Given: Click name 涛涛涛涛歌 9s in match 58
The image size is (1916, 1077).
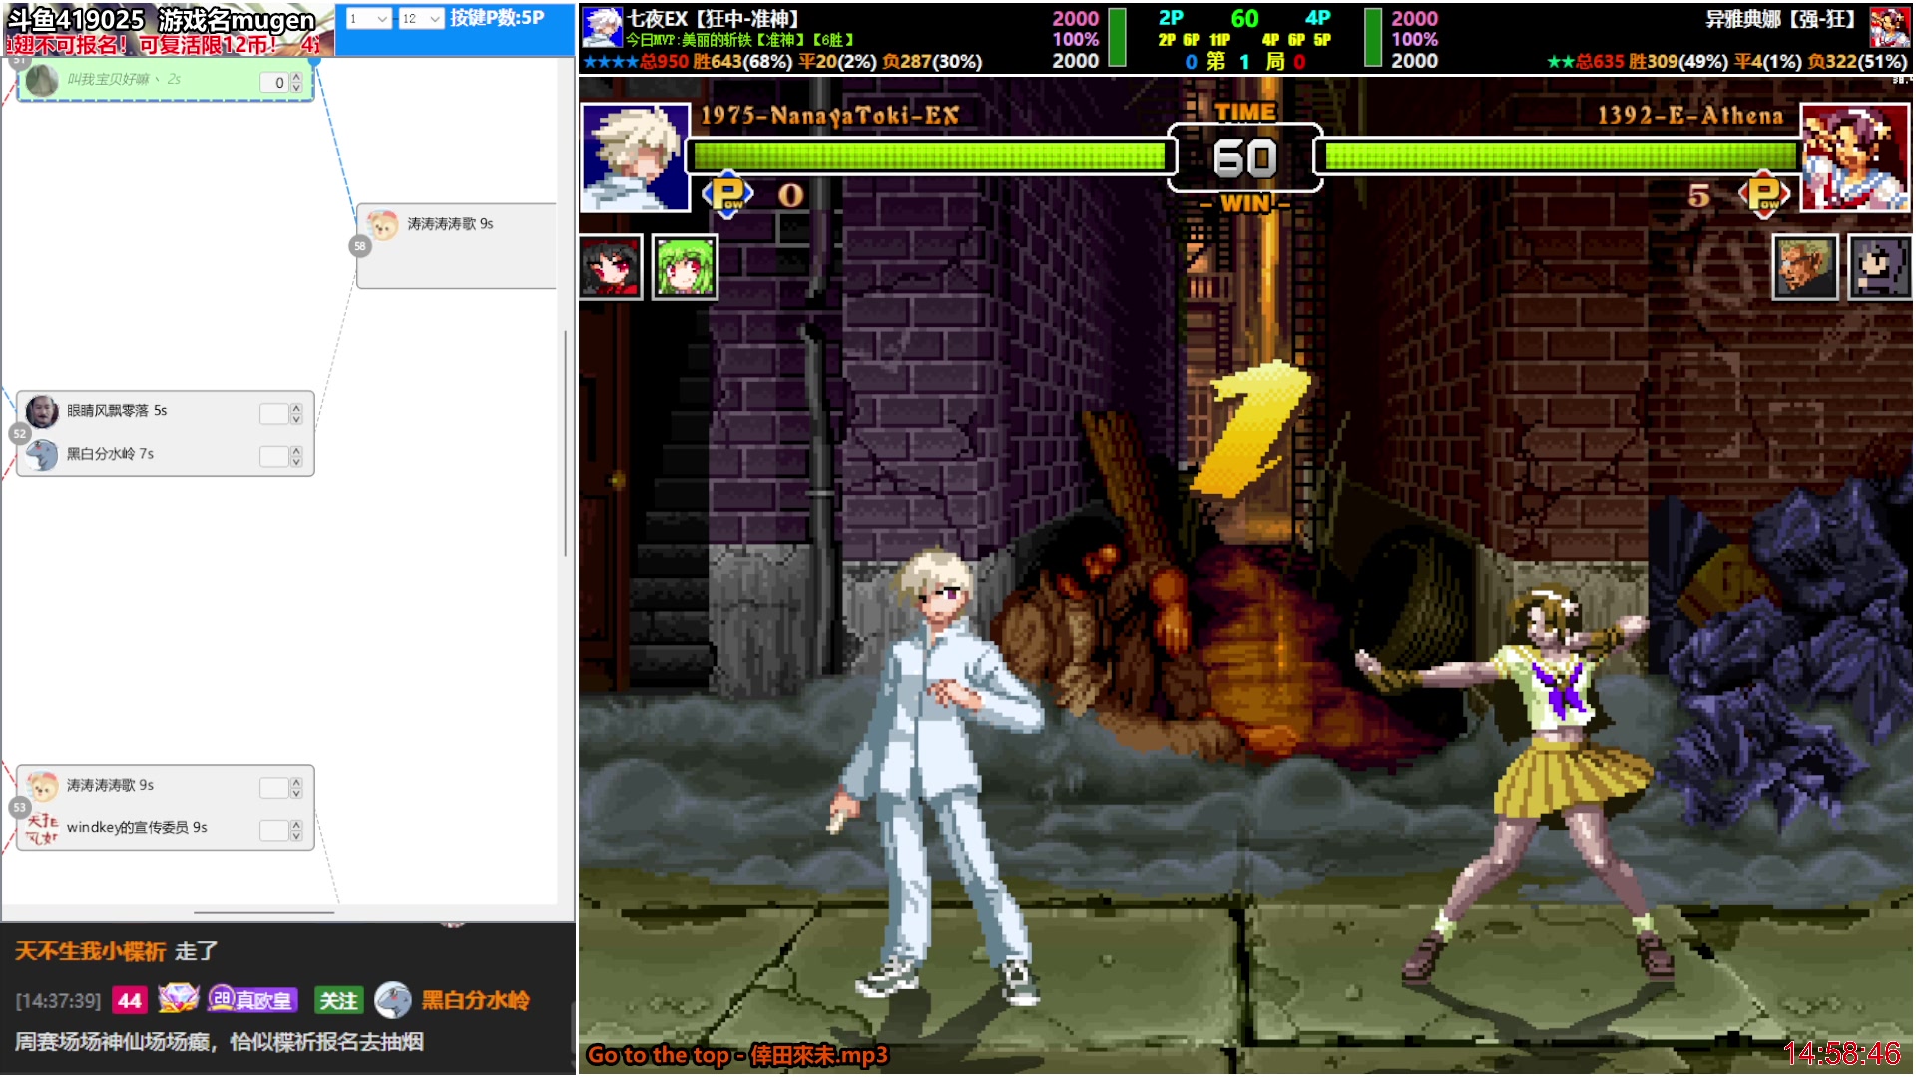Looking at the screenshot, I should pyautogui.click(x=450, y=224).
